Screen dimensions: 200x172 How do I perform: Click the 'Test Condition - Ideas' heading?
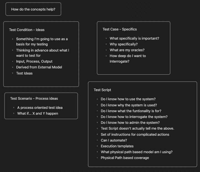27,30
